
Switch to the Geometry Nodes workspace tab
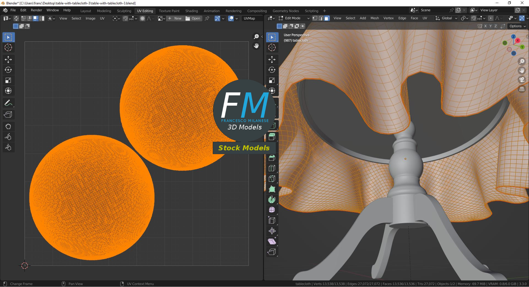(286, 11)
